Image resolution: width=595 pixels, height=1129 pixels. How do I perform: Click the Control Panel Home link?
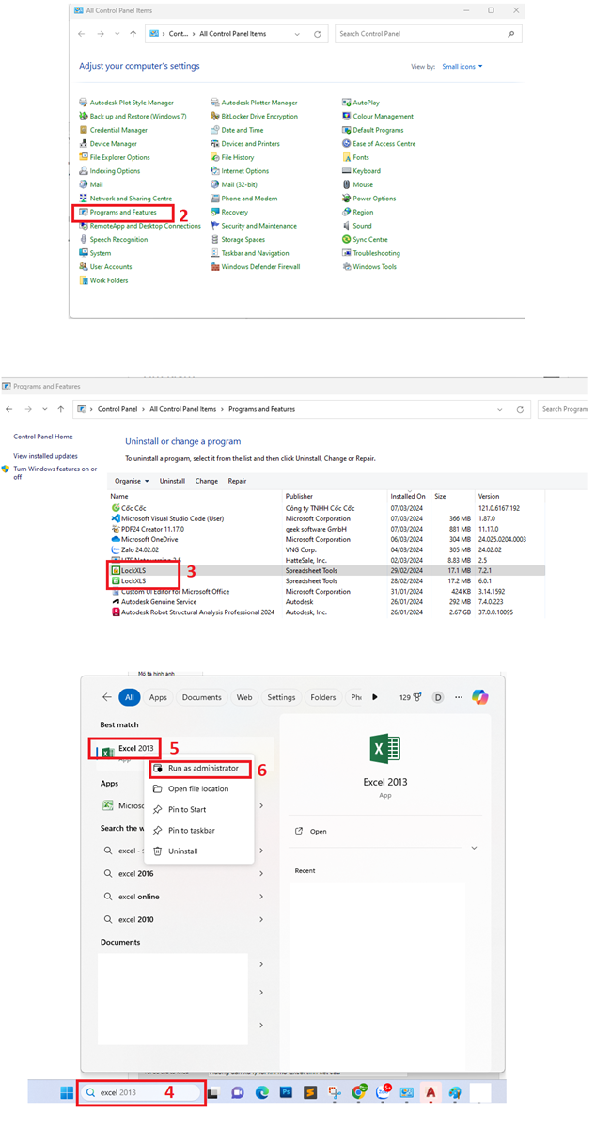coord(43,437)
